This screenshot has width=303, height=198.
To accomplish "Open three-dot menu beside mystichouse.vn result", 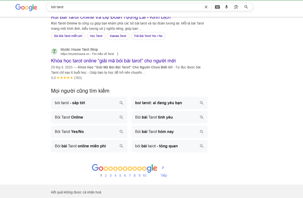I will (x=118, y=54).
